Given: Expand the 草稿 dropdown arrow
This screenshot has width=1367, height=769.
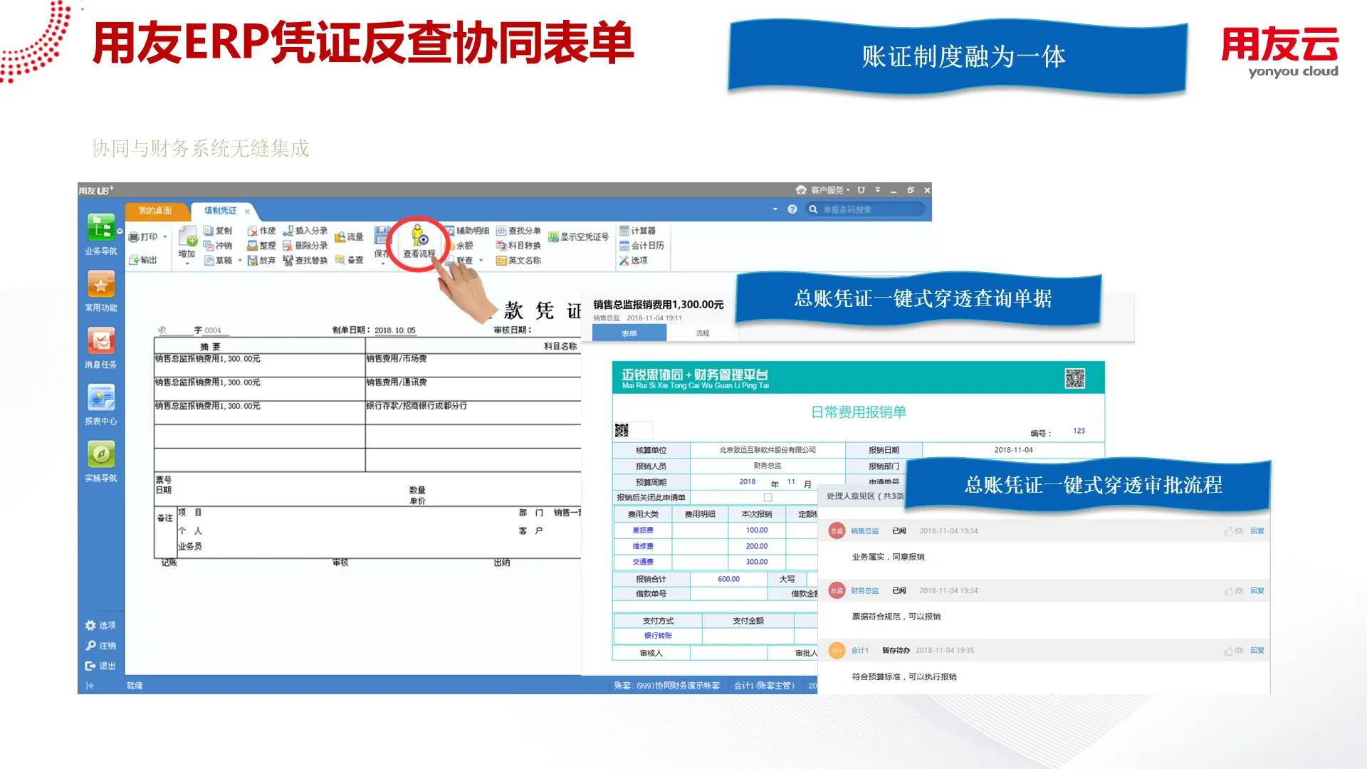Looking at the screenshot, I should pyautogui.click(x=240, y=261).
